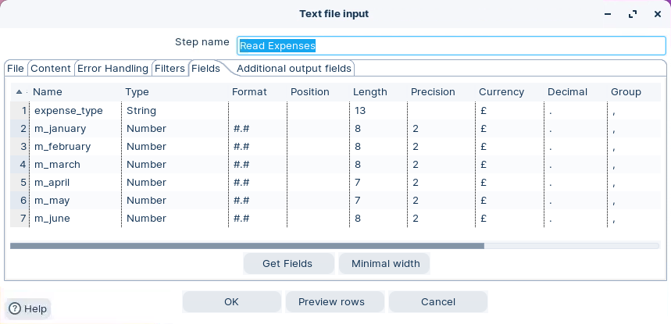Confirm with the OK button

pyautogui.click(x=231, y=302)
